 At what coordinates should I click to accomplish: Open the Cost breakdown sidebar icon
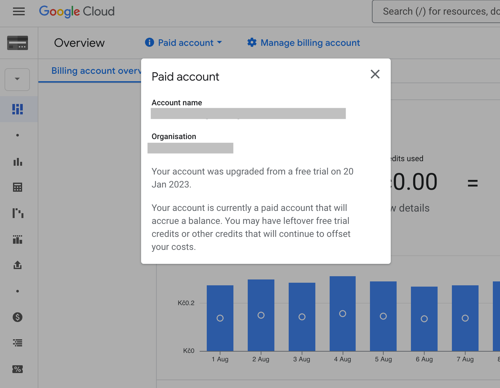[x=18, y=213]
